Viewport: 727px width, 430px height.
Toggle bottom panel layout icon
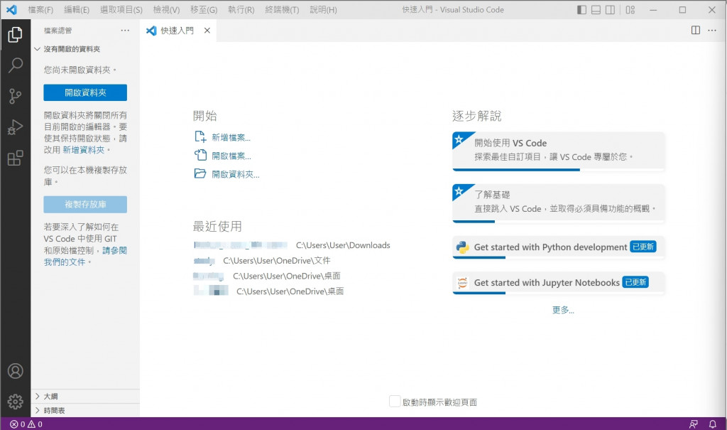pos(596,10)
